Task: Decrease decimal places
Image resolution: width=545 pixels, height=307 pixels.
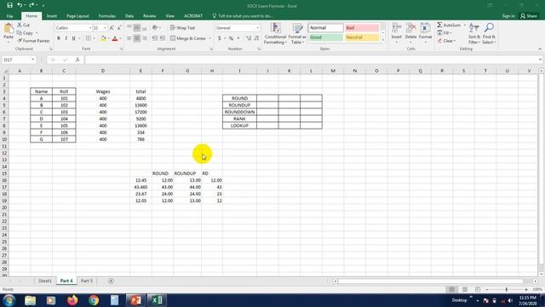Action: tap(256, 38)
